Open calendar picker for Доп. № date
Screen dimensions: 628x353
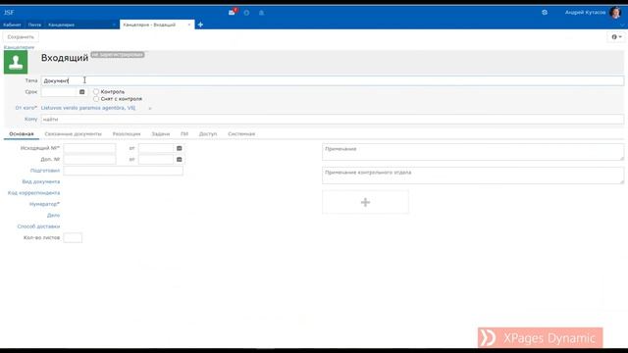180,160
